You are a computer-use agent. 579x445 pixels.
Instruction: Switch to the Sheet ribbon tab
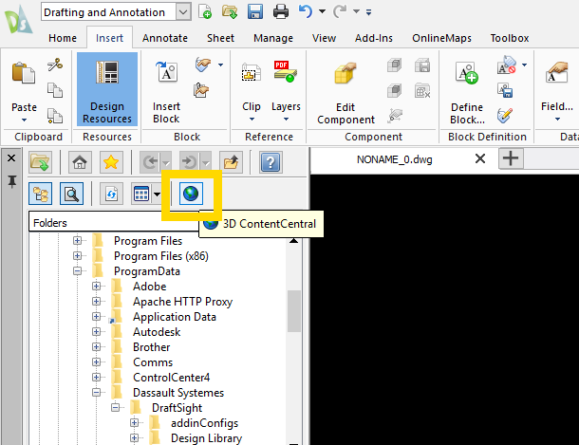pyautogui.click(x=220, y=38)
